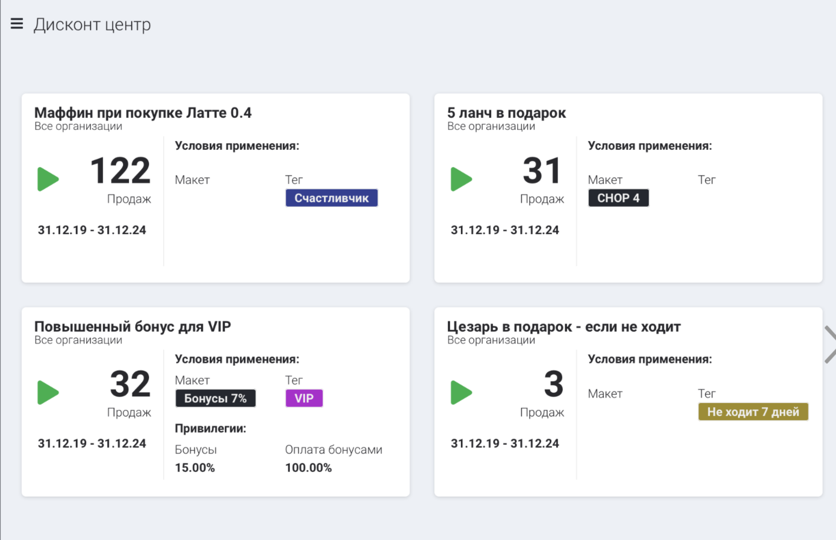The width and height of the screenshot is (836, 540).
Task: Click the Дисконт центр page heading
Action: click(x=92, y=24)
